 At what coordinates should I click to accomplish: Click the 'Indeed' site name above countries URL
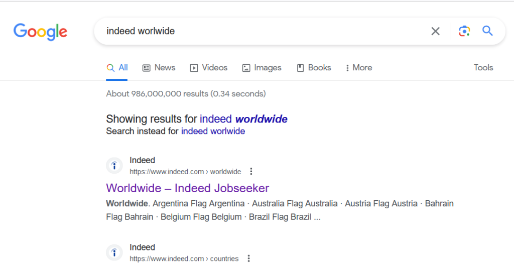click(x=142, y=247)
